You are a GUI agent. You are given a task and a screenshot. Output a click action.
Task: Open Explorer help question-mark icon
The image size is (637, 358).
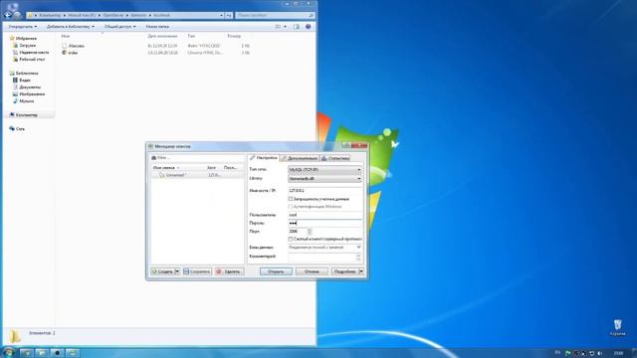[x=308, y=27]
